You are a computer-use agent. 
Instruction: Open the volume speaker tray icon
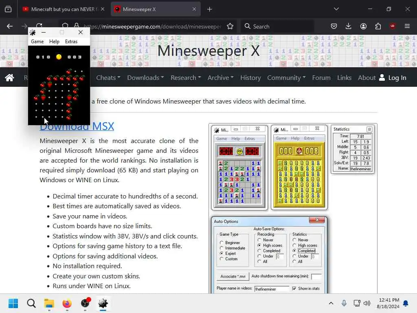pos(367,303)
